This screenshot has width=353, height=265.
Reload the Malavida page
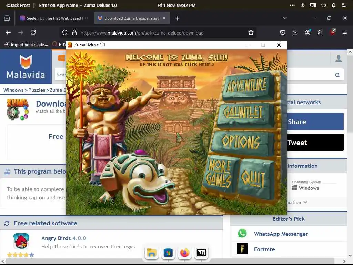pyautogui.click(x=33, y=33)
